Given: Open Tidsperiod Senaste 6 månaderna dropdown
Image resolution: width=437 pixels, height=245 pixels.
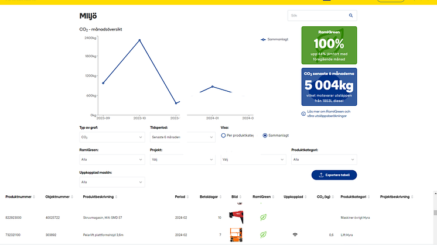Looking at the screenshot, I should pyautogui.click(x=183, y=137).
